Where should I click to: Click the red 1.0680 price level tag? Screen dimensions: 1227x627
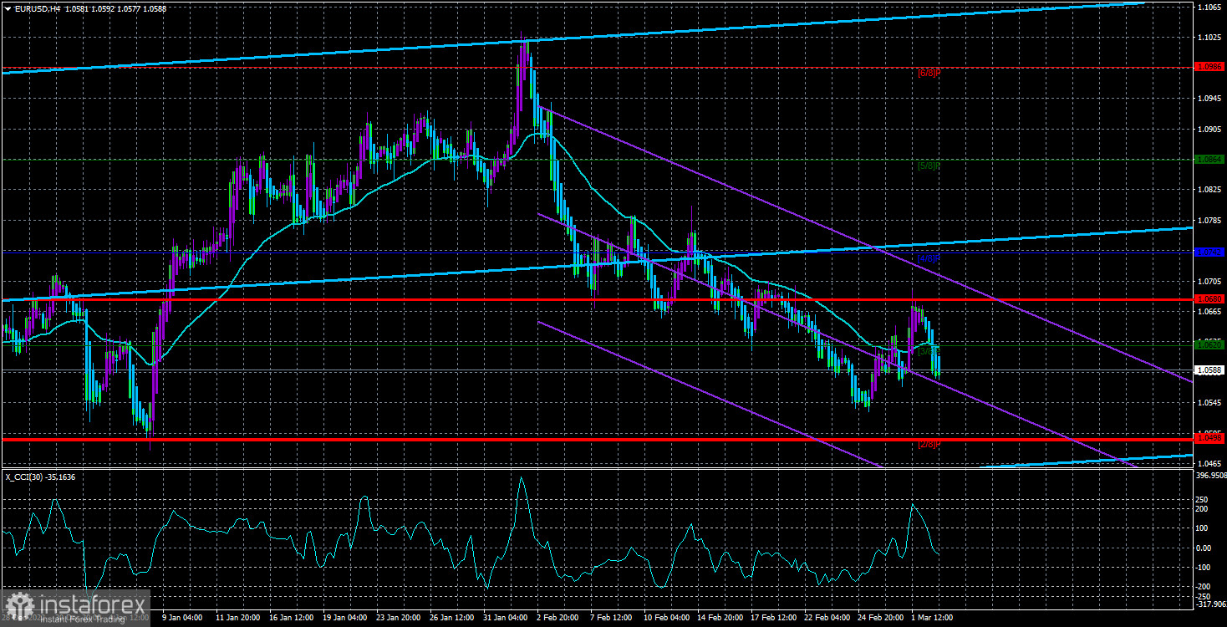1209,298
